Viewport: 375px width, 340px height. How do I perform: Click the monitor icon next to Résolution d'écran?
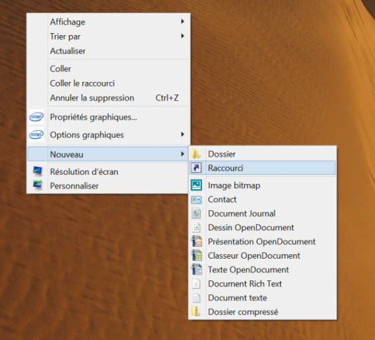point(38,171)
